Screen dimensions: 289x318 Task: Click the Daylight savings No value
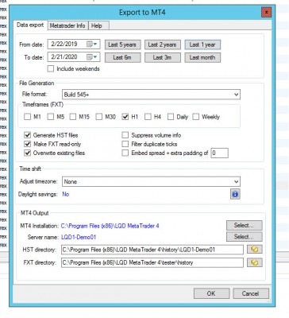point(65,194)
